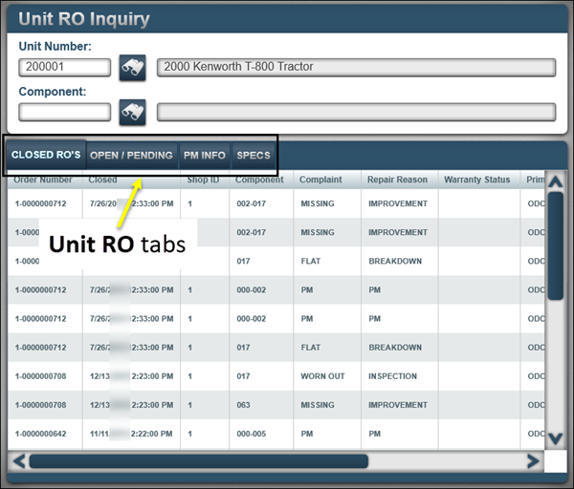The width and height of the screenshot is (574, 489).
Task: Click binoculars search icon beside Unit Number
Action: click(132, 68)
